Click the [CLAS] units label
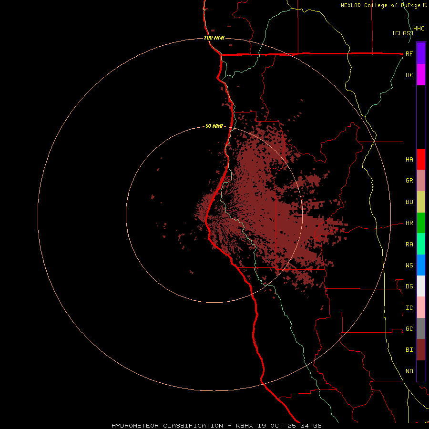 pyautogui.click(x=403, y=33)
